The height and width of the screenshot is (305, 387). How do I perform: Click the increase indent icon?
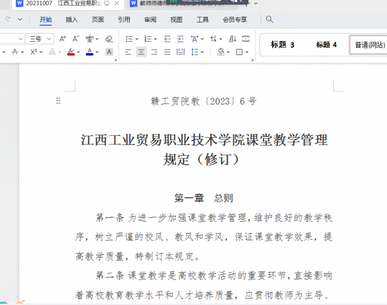[179, 39]
